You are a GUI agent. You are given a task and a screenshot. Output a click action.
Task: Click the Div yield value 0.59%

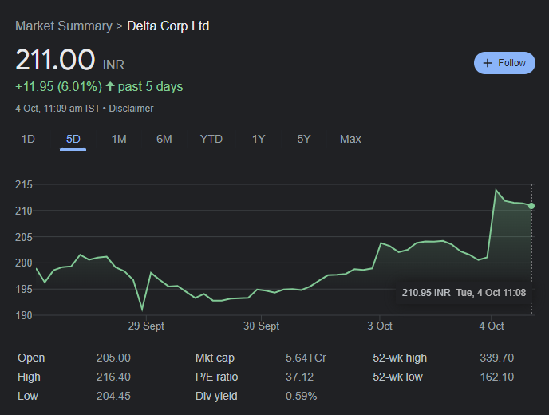pyautogui.click(x=302, y=396)
